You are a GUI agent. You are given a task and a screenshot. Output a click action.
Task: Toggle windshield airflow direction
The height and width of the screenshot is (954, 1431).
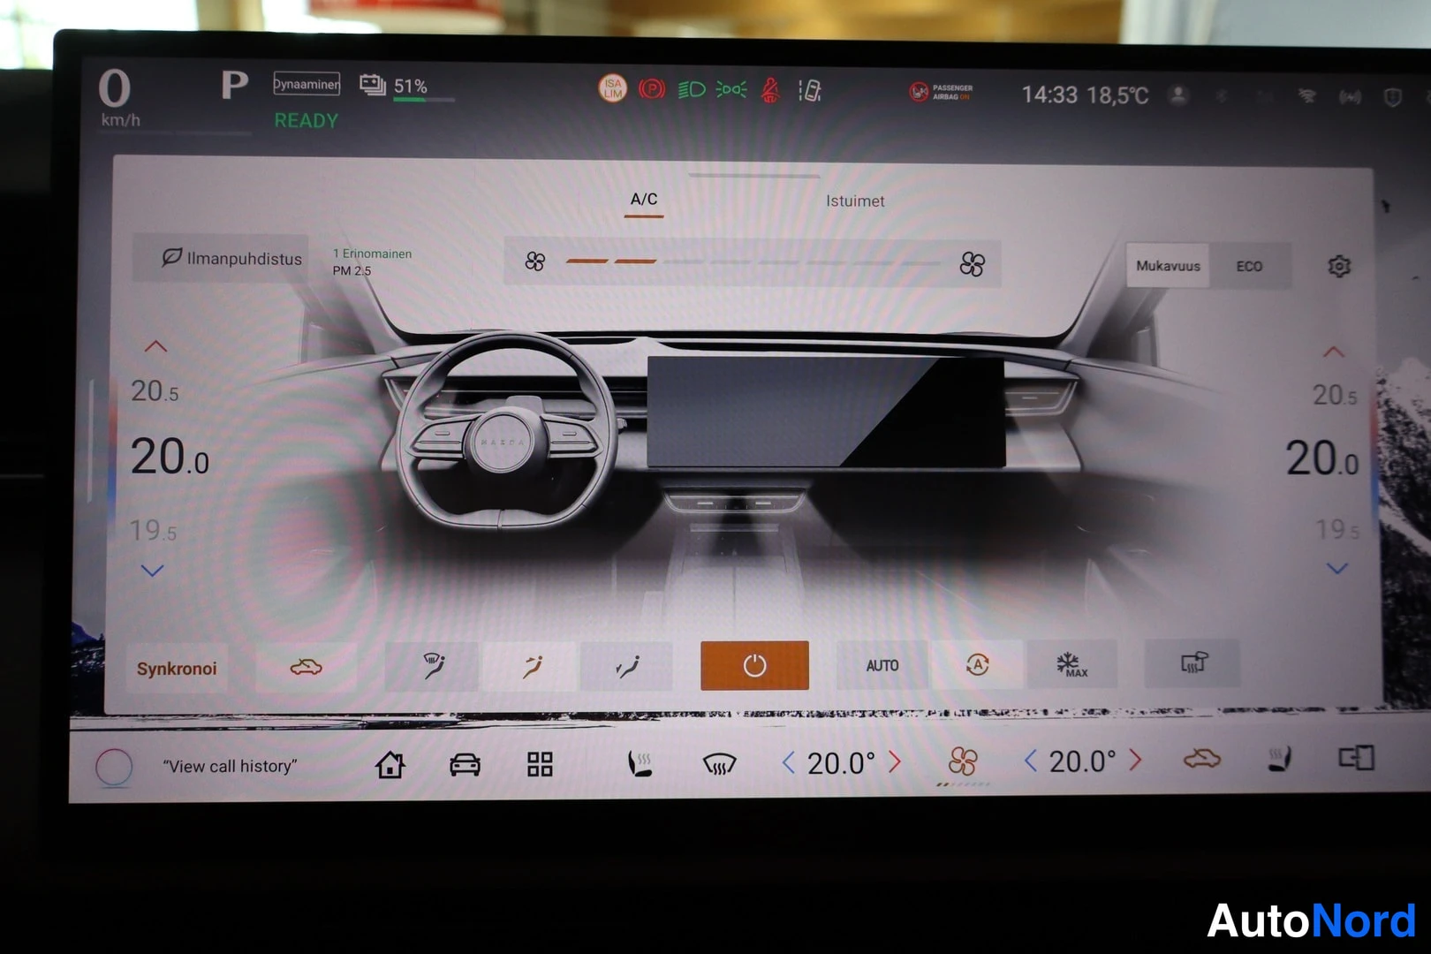(433, 666)
